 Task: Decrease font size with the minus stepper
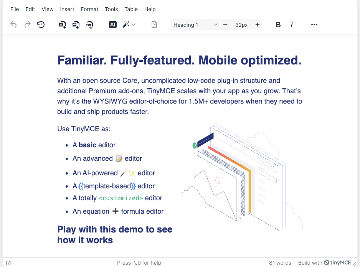(225, 24)
